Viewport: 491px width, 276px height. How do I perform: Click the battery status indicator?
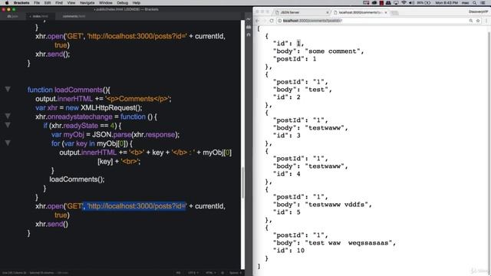click(x=423, y=3)
